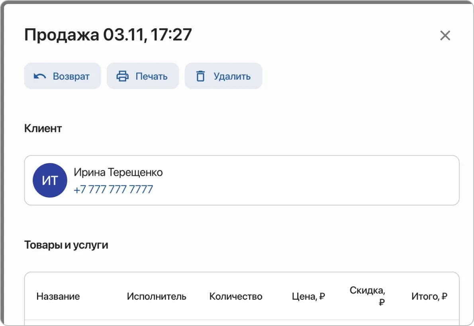This screenshot has height=326, width=474.
Task: Click the Исполнитель column header
Action: point(156,296)
